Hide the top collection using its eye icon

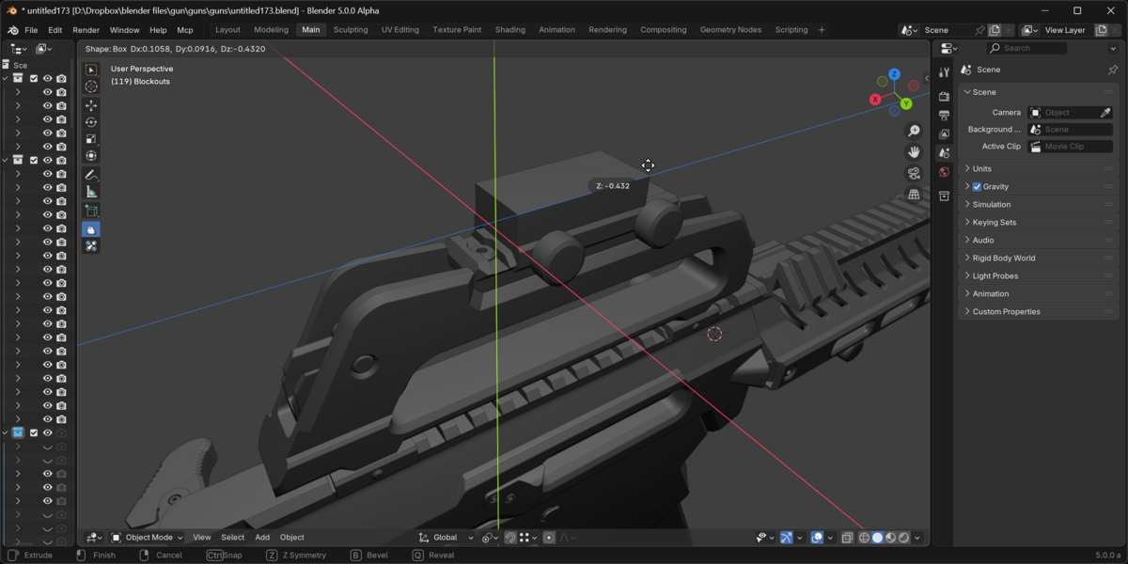[46, 78]
